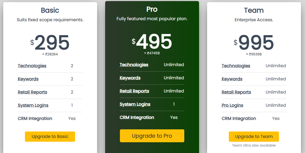Click the ≈ ₹47459 converted price
The width and height of the screenshot is (305, 153).
coord(152,53)
